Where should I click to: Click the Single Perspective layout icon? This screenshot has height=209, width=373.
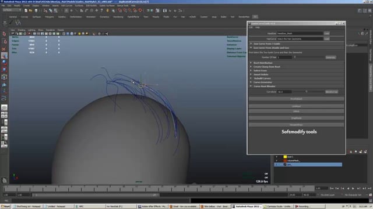4,108
